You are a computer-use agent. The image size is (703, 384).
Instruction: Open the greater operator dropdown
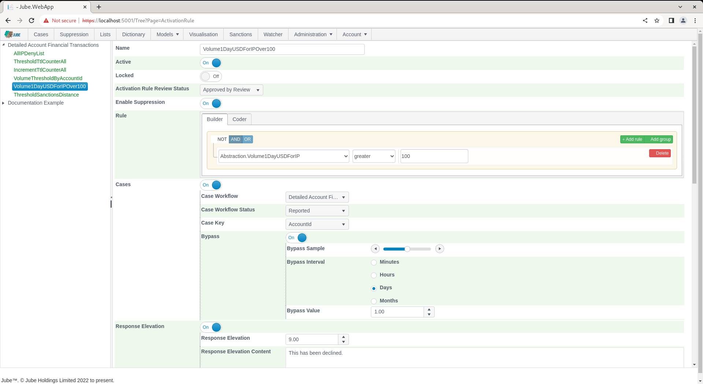(374, 156)
